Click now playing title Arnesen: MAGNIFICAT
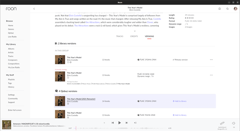 pos(31,124)
